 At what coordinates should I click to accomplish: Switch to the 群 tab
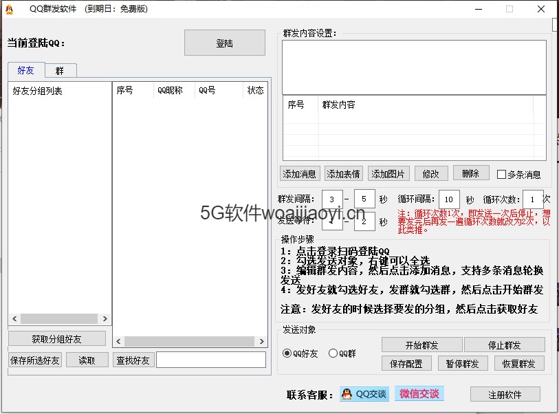coord(60,71)
